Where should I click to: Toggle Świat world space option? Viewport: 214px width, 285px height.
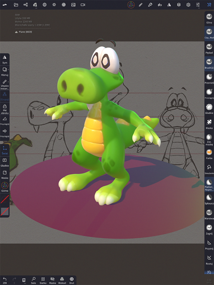5,150
